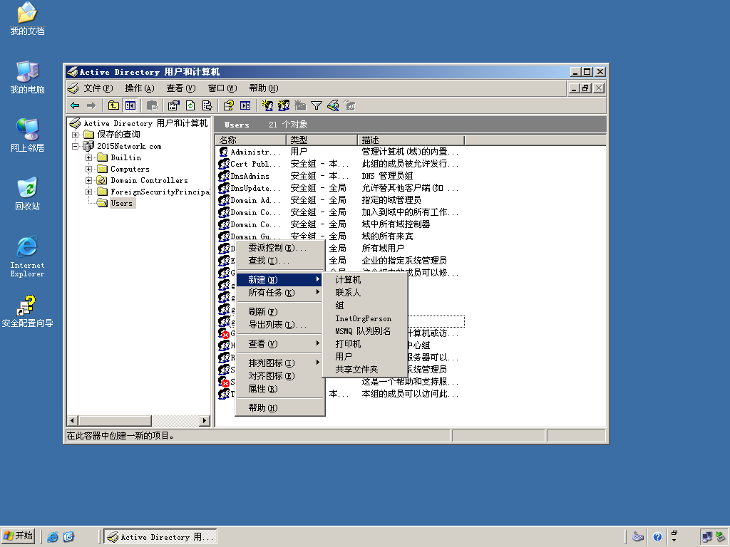Open 安全配置向导 desktop shortcut

click(x=28, y=311)
